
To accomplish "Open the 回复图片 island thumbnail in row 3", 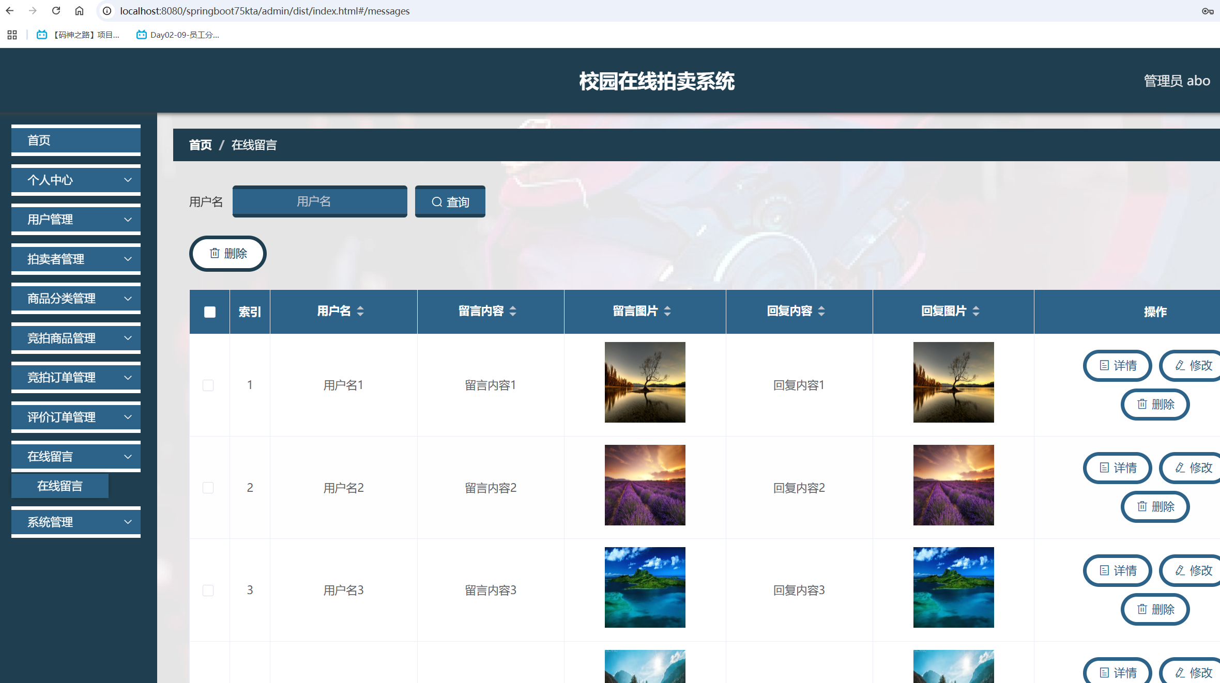I will tap(954, 587).
